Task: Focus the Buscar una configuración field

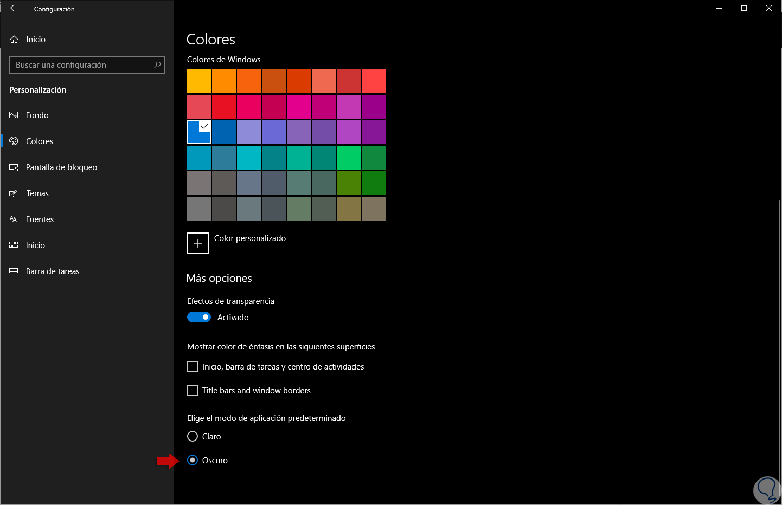Action: click(x=81, y=65)
